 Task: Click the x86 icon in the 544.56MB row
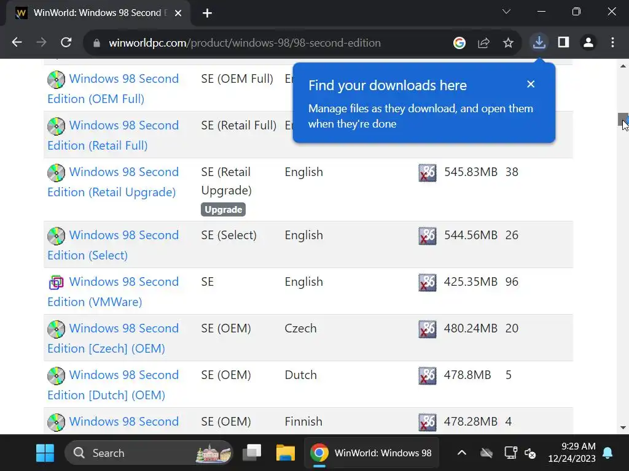428,236
